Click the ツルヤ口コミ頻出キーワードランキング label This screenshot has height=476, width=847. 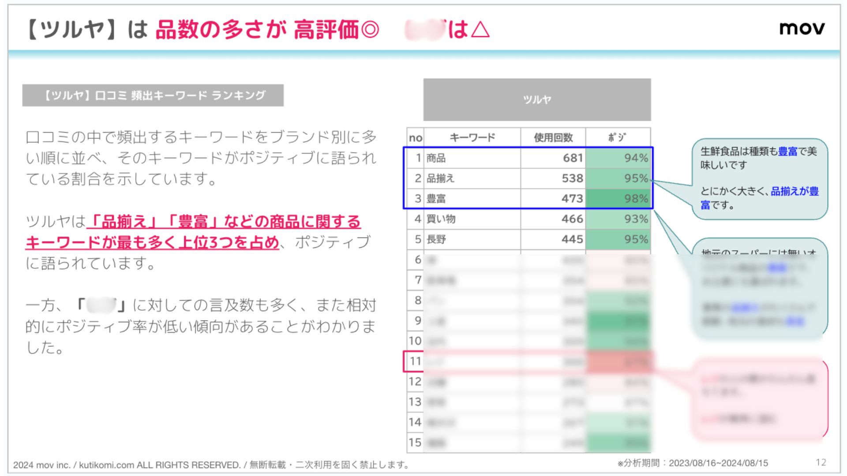153,95
